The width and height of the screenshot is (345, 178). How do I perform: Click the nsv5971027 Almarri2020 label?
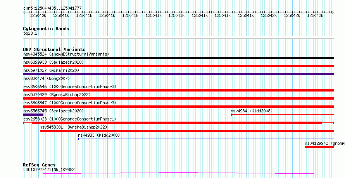coord(51,70)
